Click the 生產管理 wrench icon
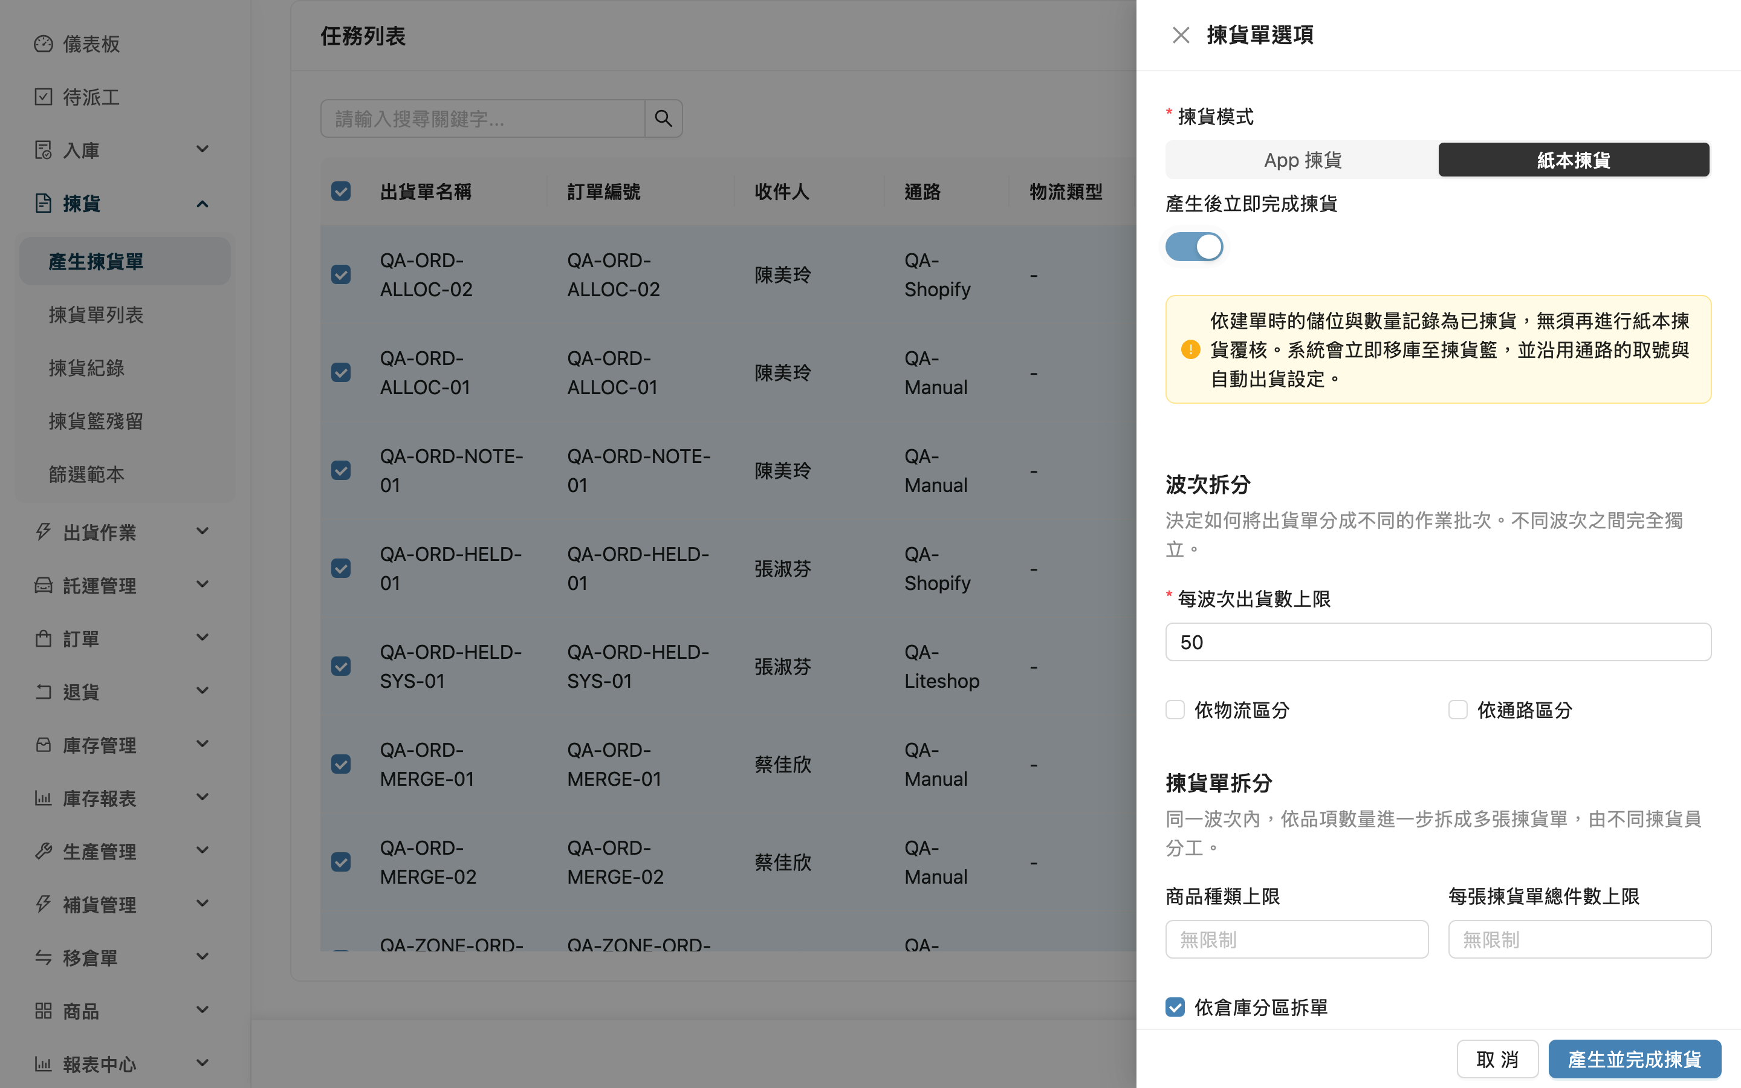1741x1088 pixels. (x=43, y=851)
